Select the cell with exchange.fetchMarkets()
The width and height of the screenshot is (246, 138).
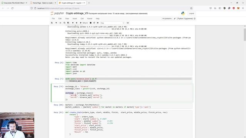[x=128, y=106]
